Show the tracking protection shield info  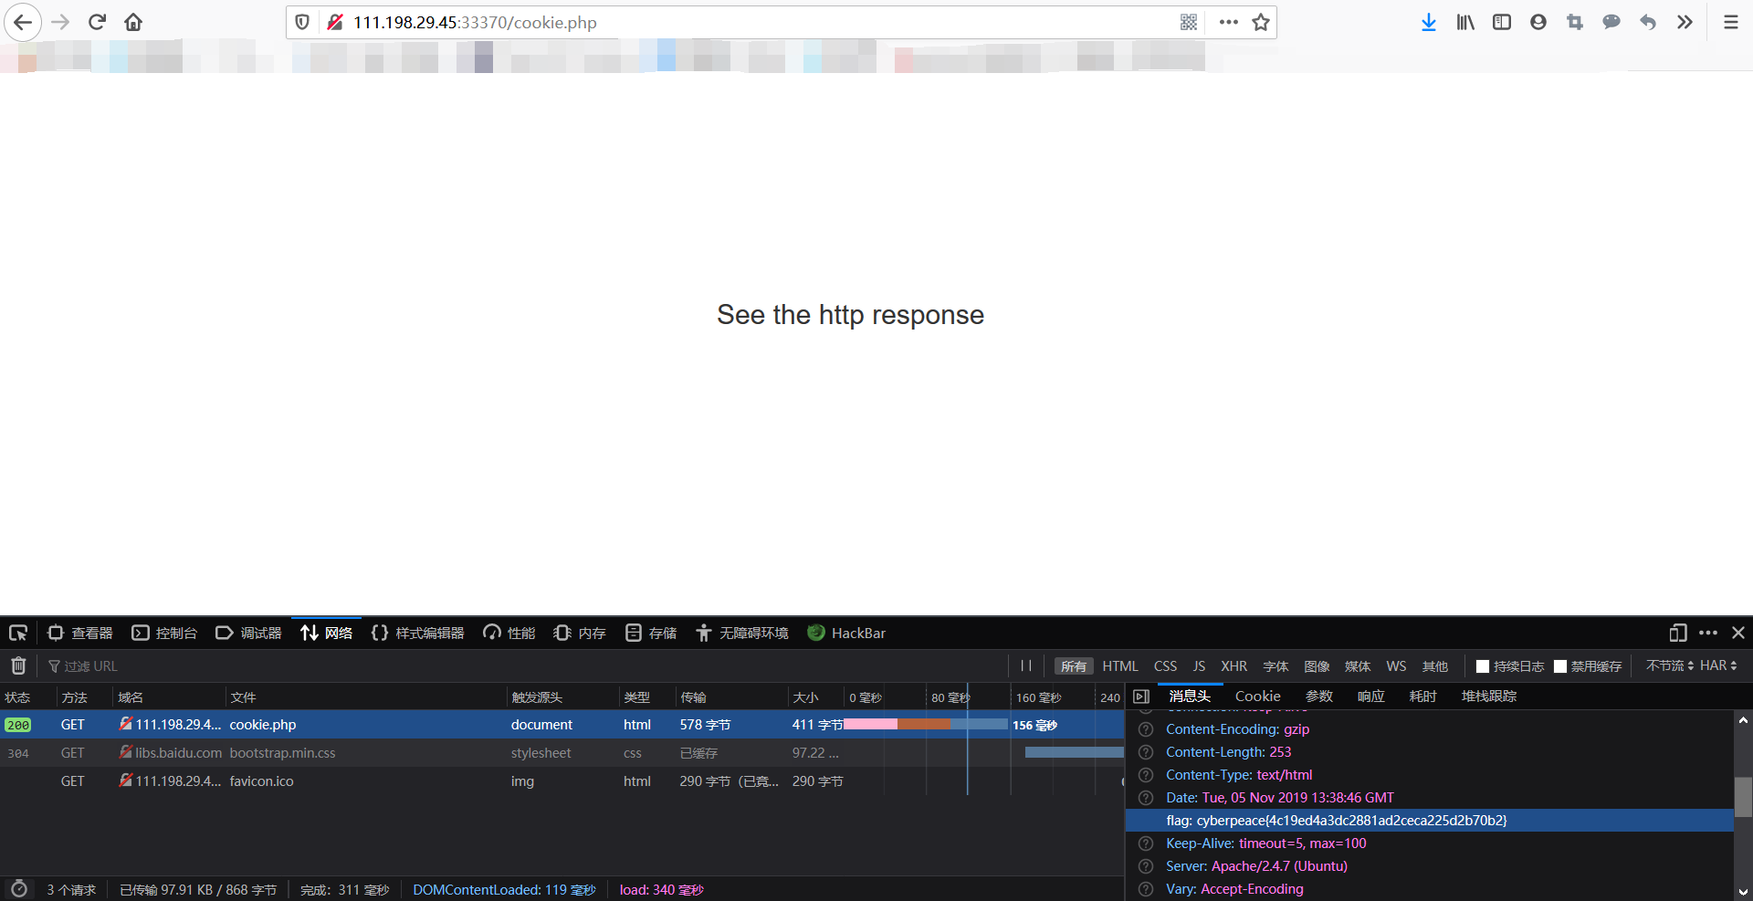302,22
